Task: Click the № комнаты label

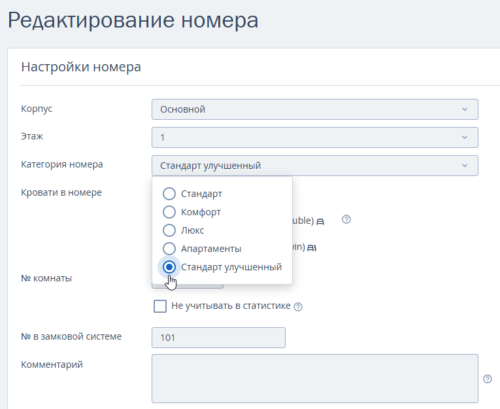Action: 46,278
